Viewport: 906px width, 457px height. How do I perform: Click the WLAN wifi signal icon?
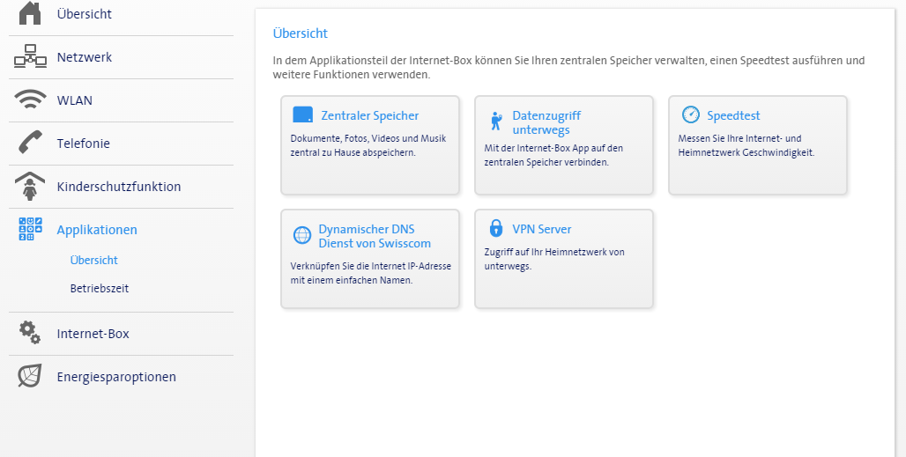(x=30, y=100)
